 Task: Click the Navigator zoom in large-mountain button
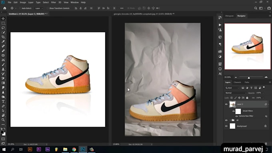point(266,77)
